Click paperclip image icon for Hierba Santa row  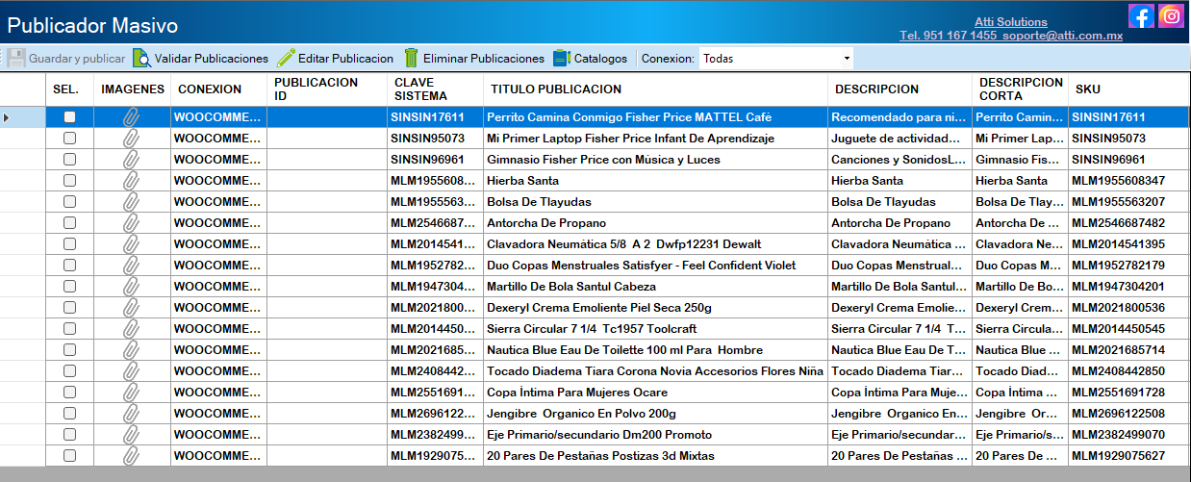(131, 181)
